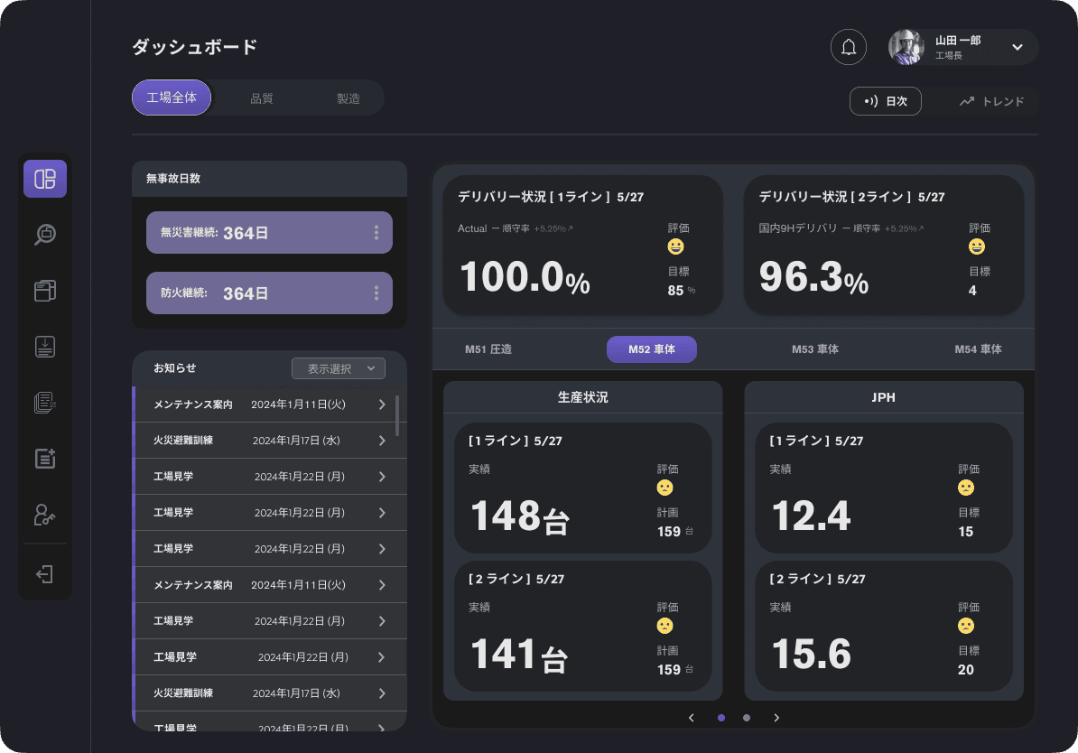Select the dashboard icon in the sidebar
The height and width of the screenshot is (753, 1078).
click(45, 179)
